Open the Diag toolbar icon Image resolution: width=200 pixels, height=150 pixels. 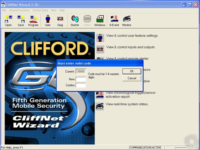(60, 21)
